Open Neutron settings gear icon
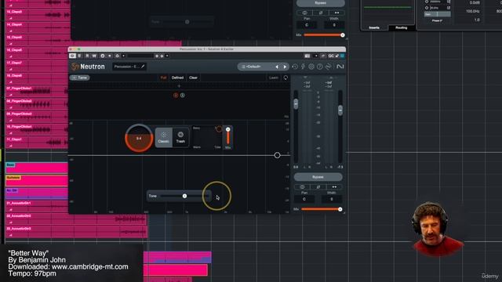This screenshot has width=502, height=282. (x=311, y=67)
